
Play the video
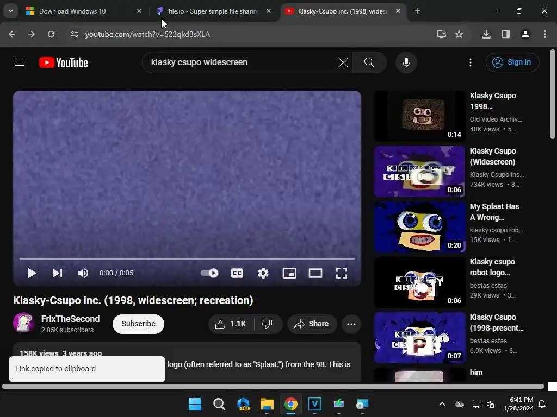32,273
